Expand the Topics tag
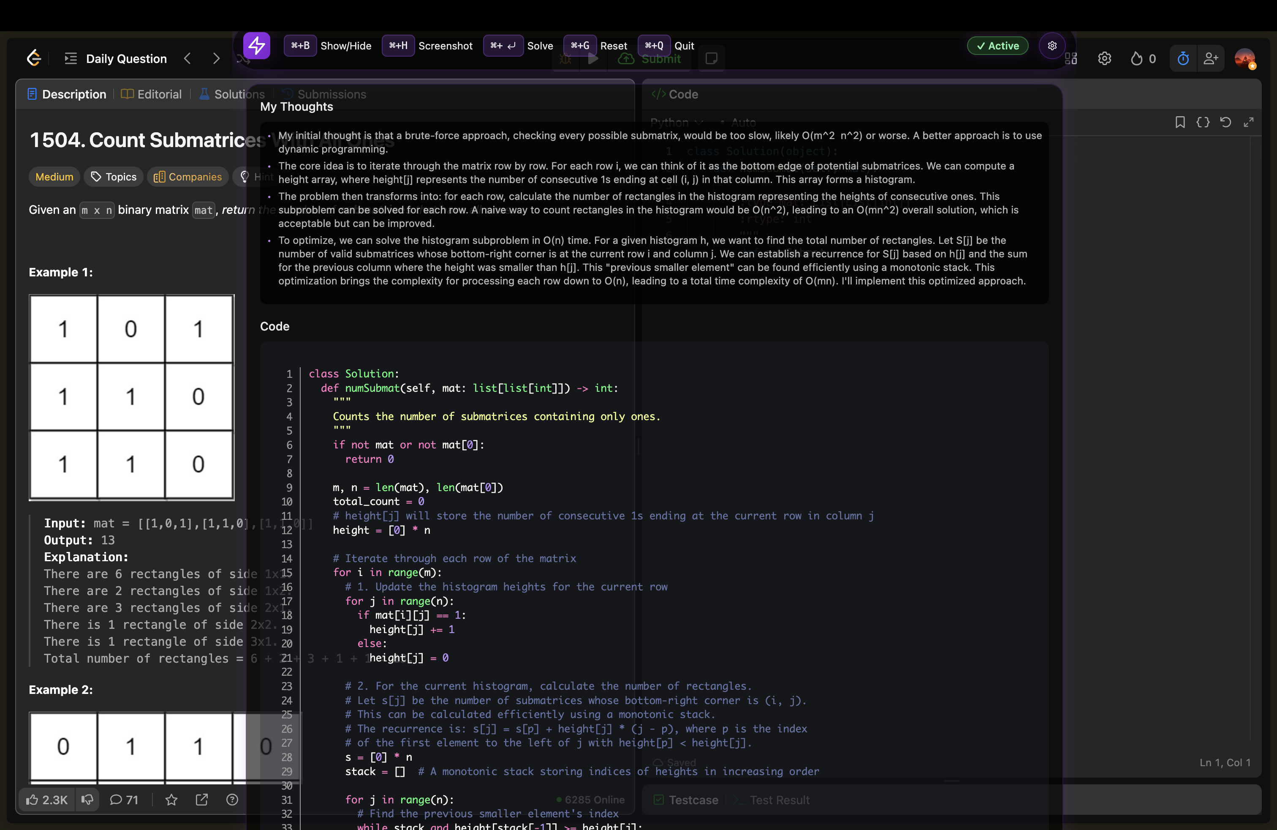Viewport: 1277px width, 830px height. pos(113,177)
